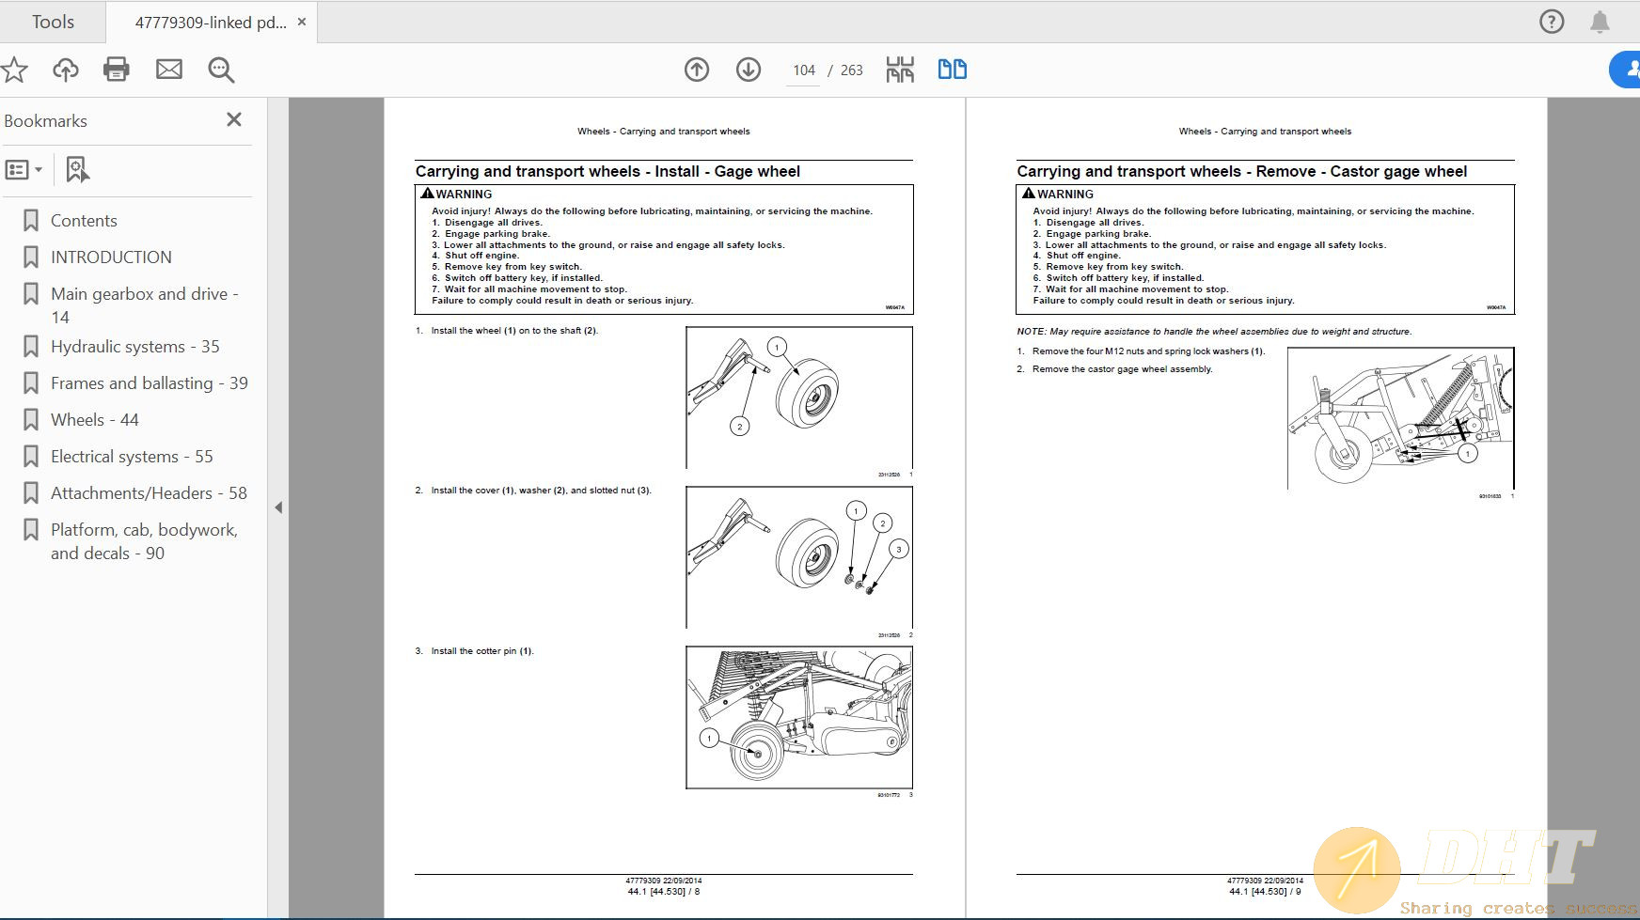1640x920 pixels.
Task: Click the cloud upload icon
Action: (65, 70)
